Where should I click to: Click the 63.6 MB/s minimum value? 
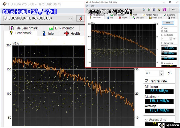(x=159, y=91)
